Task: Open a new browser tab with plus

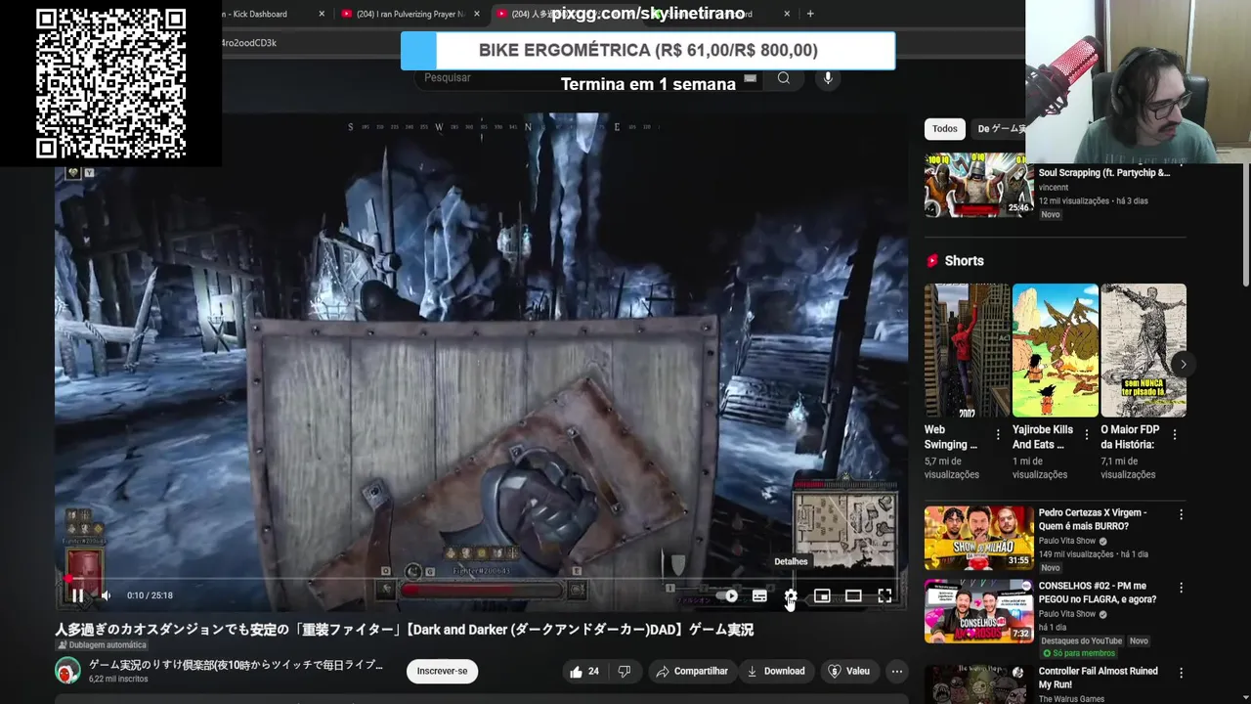Action: pyautogui.click(x=810, y=14)
